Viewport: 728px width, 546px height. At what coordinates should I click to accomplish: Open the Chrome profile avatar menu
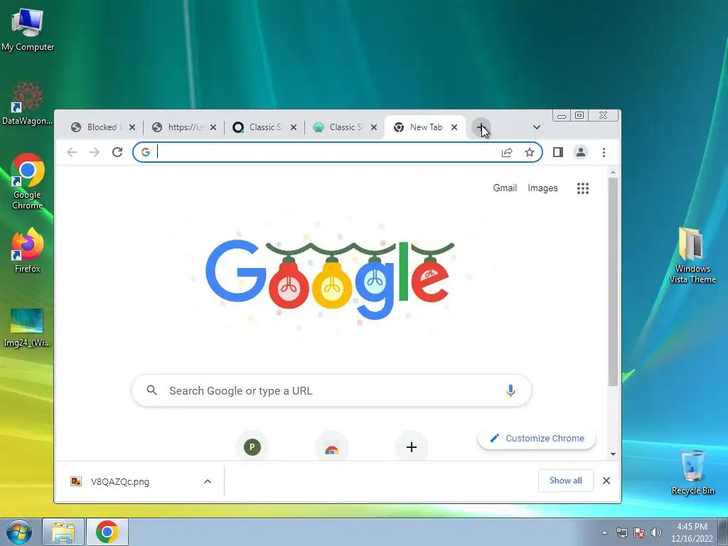580,152
